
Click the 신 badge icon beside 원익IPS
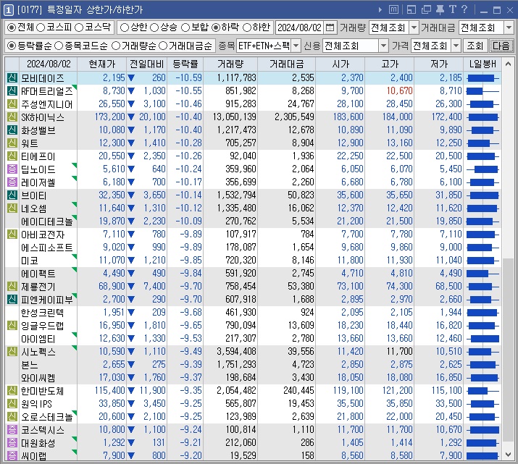pos(12,404)
